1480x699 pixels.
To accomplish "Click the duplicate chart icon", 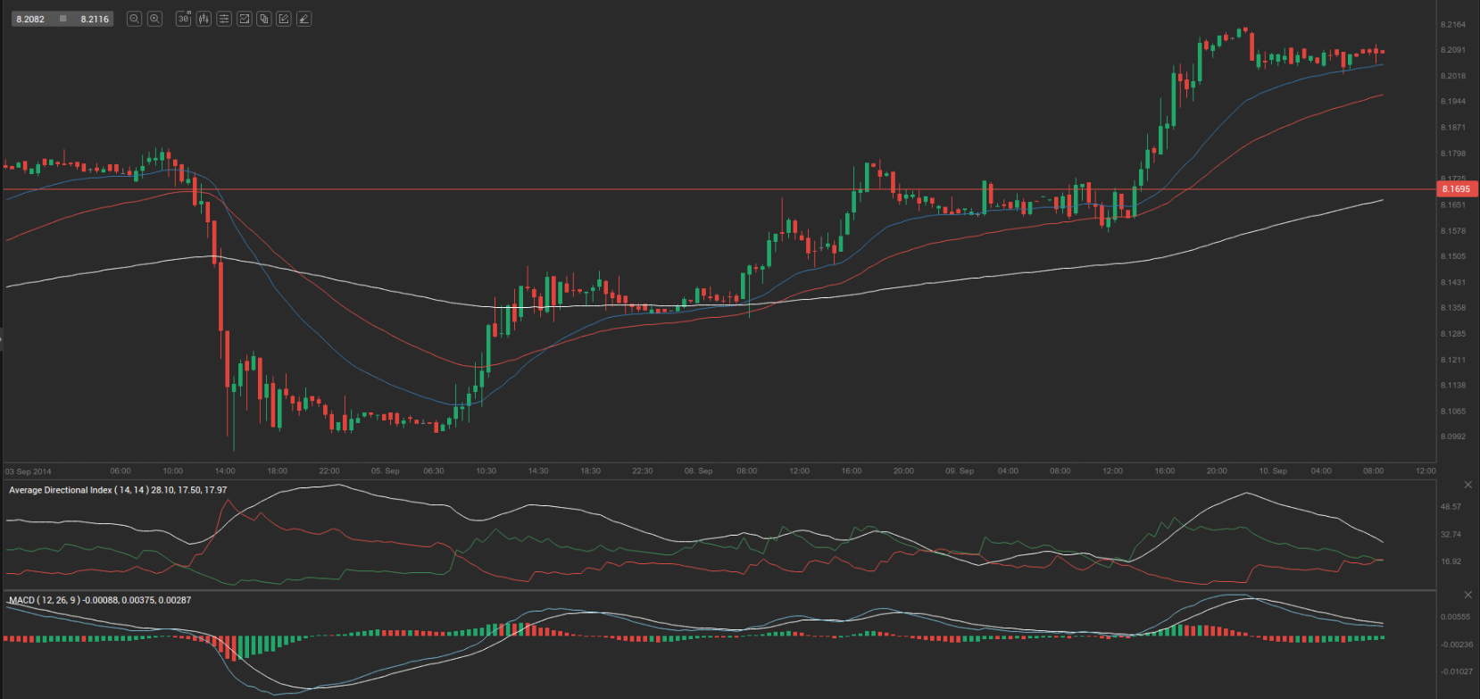I will pyautogui.click(x=264, y=19).
